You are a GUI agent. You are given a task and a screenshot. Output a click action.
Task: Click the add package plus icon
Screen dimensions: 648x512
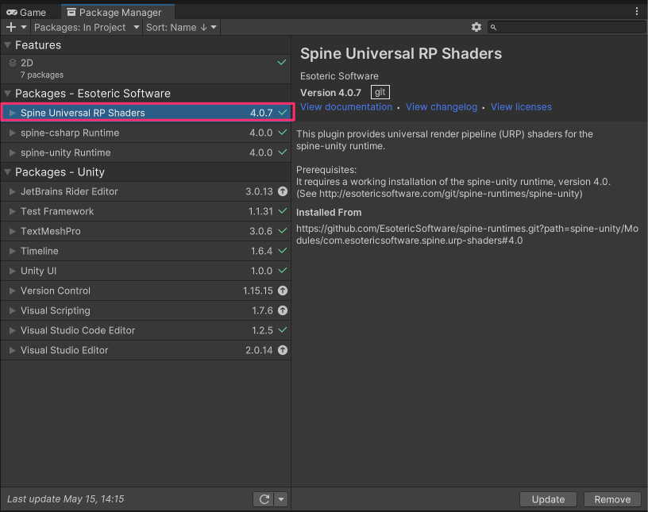click(x=11, y=27)
